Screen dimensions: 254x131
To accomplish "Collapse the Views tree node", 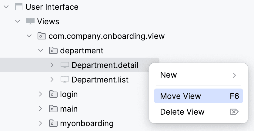I will point(18,21).
